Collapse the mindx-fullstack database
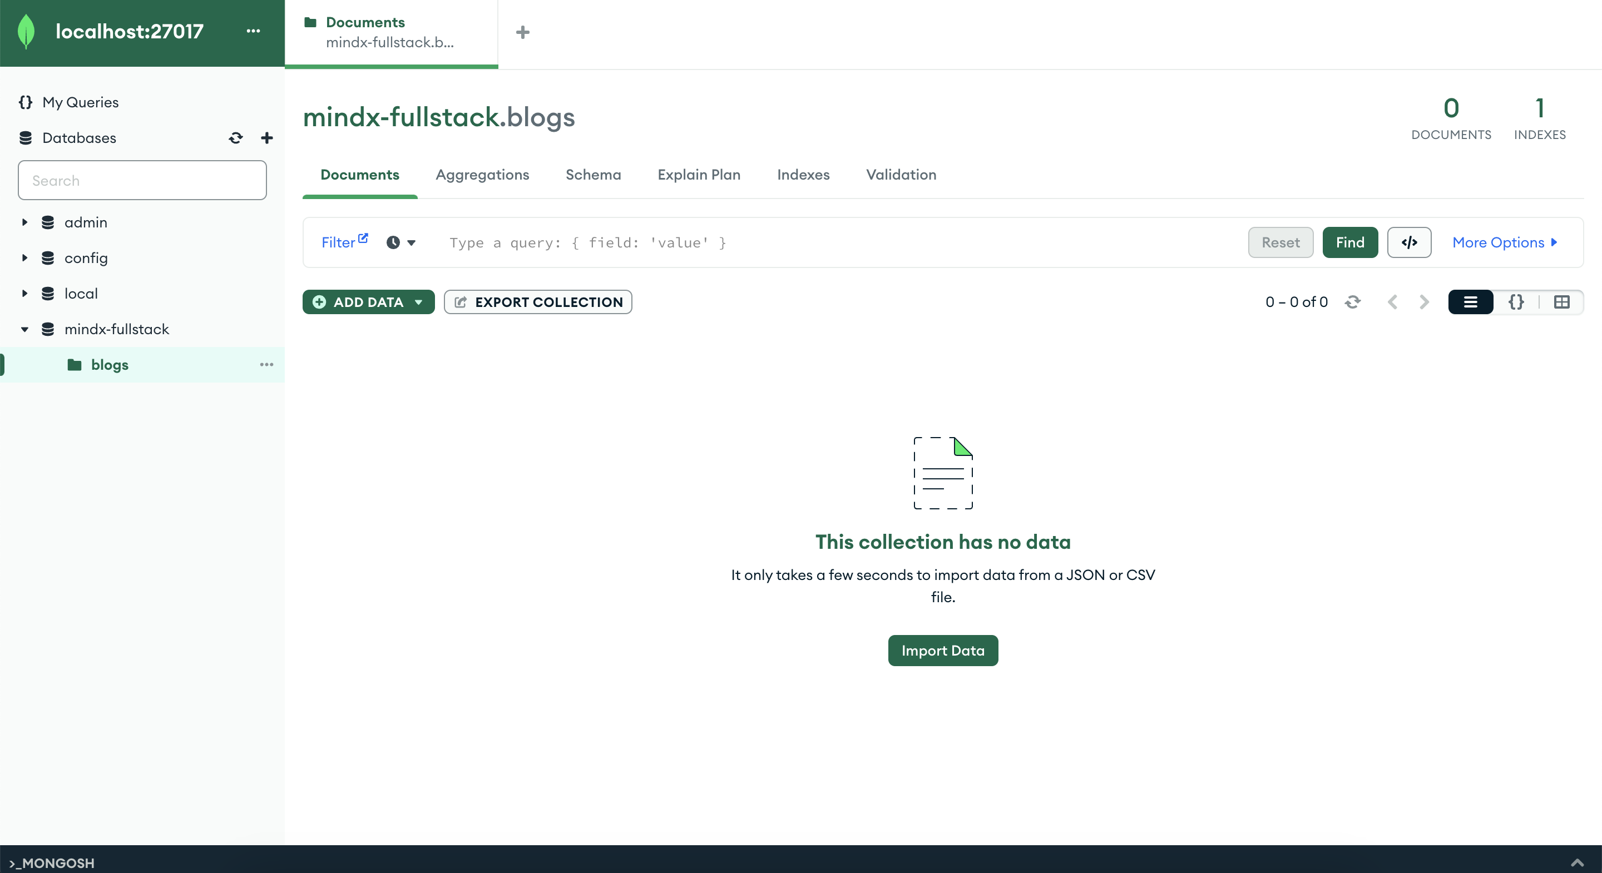 (x=25, y=330)
